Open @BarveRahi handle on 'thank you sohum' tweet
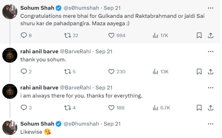The image size is (222, 138). click(76, 51)
